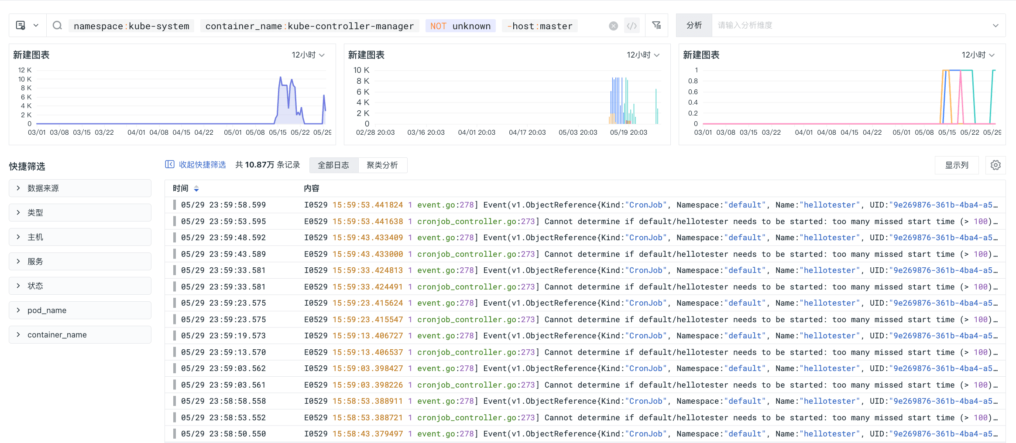This screenshot has height=443, width=1016.
Task: Open log row at 05/29 23:59:53.595
Action: (585, 221)
